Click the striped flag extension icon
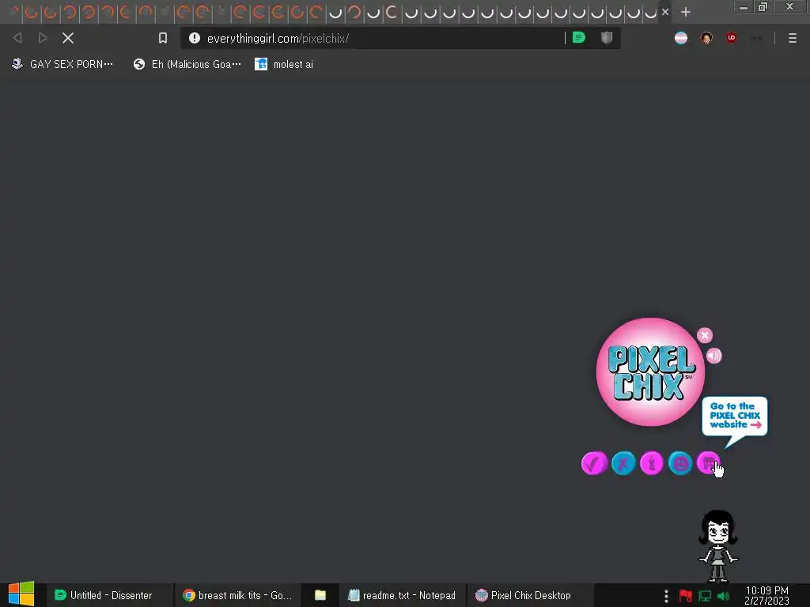810x607 pixels. pyautogui.click(x=681, y=38)
